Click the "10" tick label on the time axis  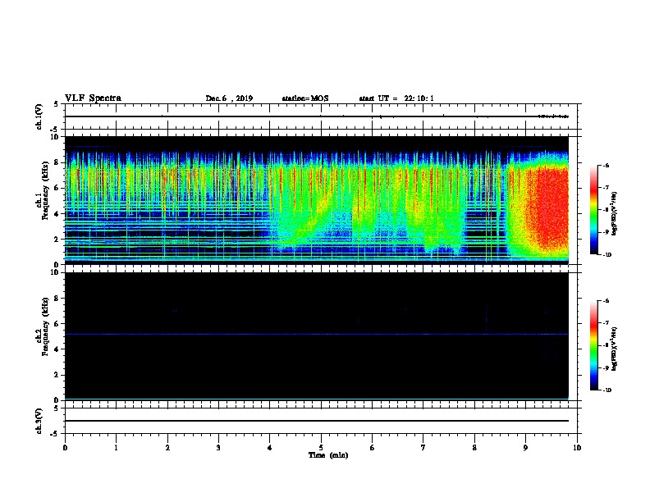pyautogui.click(x=577, y=448)
